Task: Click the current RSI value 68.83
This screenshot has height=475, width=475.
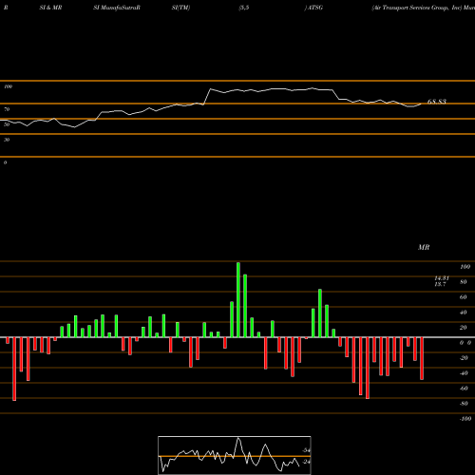Action: click(x=437, y=102)
